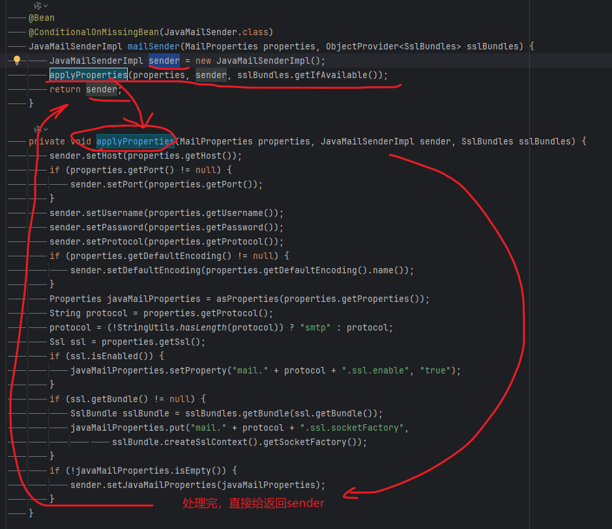Click the "true" string literal
Screen dimensions: 612x529
(435, 370)
